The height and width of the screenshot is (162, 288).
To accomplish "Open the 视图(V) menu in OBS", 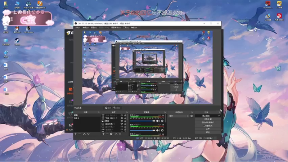I will click(x=94, y=28).
